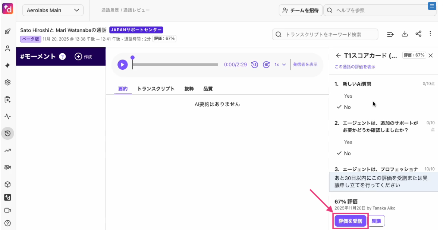Download the call recording
This screenshot has width=443, height=230.
coord(405,34)
